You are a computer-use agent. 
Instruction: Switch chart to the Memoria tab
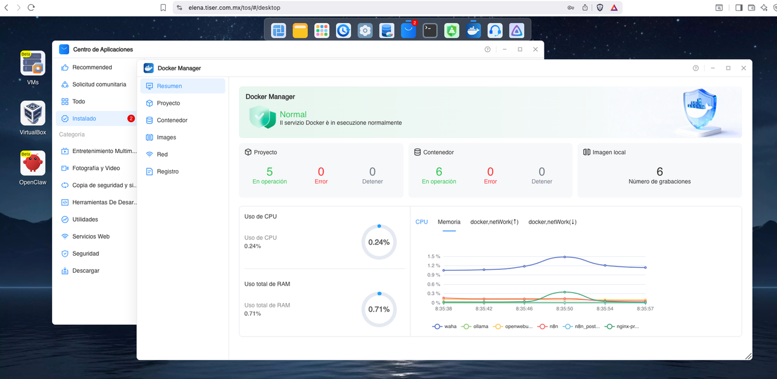(449, 222)
